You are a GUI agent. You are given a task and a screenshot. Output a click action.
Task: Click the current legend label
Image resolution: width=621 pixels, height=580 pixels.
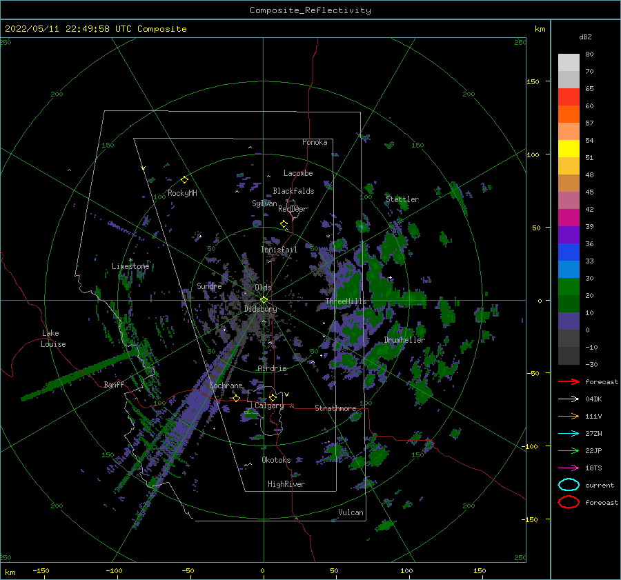600,485
